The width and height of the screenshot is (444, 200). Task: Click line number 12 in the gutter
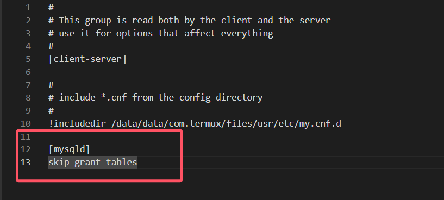pyautogui.click(x=26, y=149)
